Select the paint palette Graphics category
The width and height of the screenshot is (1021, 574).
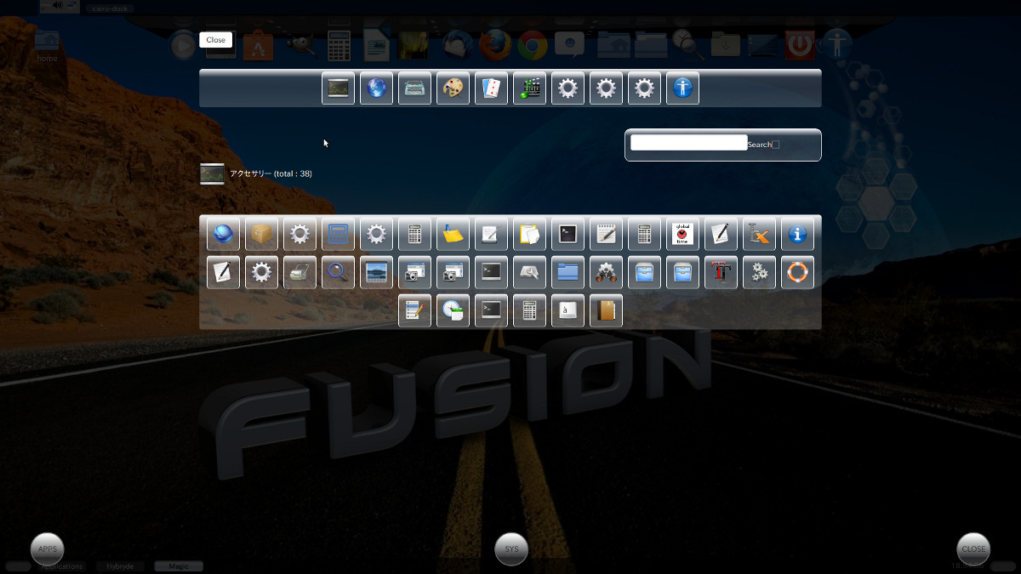coord(453,88)
